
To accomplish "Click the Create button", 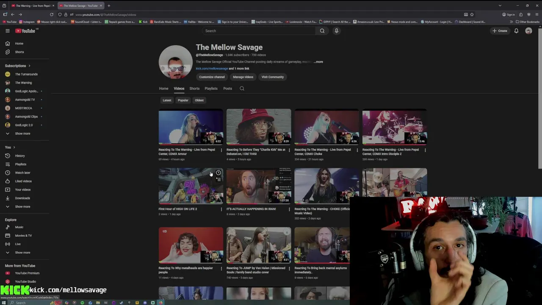I will tap(500, 30).
